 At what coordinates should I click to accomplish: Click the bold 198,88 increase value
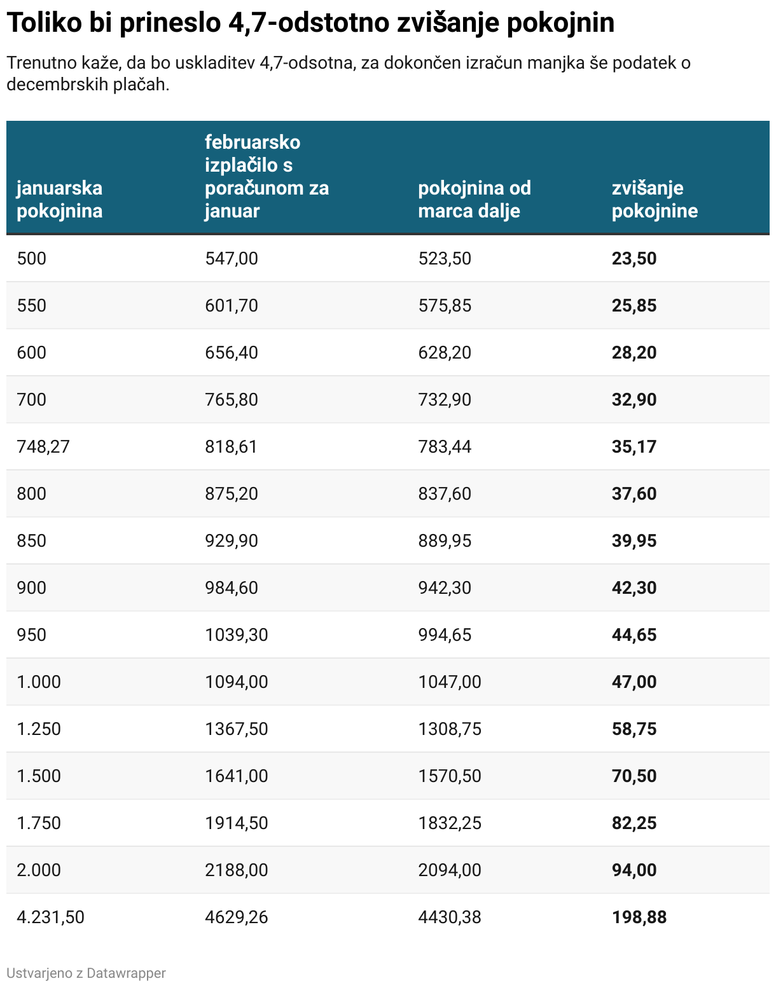[639, 917]
